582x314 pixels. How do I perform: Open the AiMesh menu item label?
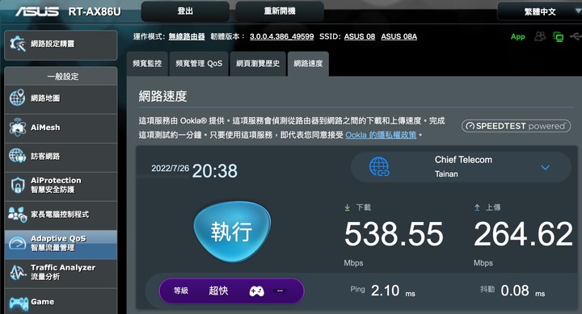pyautogui.click(x=45, y=128)
